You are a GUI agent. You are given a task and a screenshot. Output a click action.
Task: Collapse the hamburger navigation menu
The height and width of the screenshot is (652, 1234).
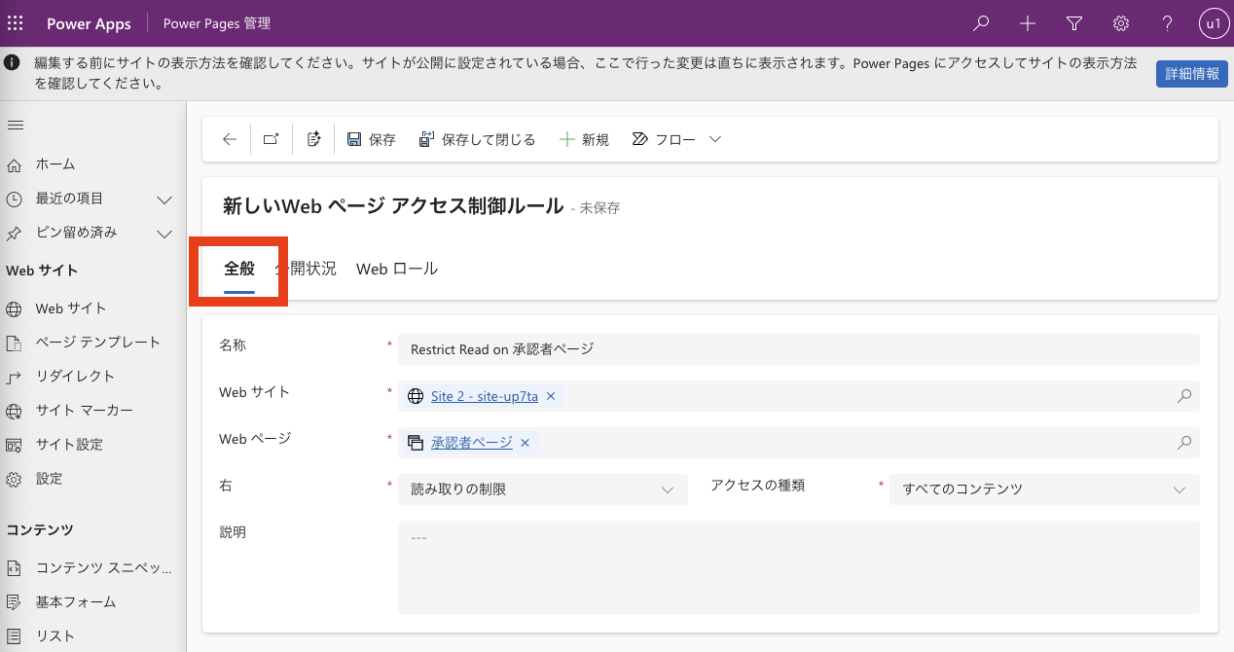click(16, 125)
